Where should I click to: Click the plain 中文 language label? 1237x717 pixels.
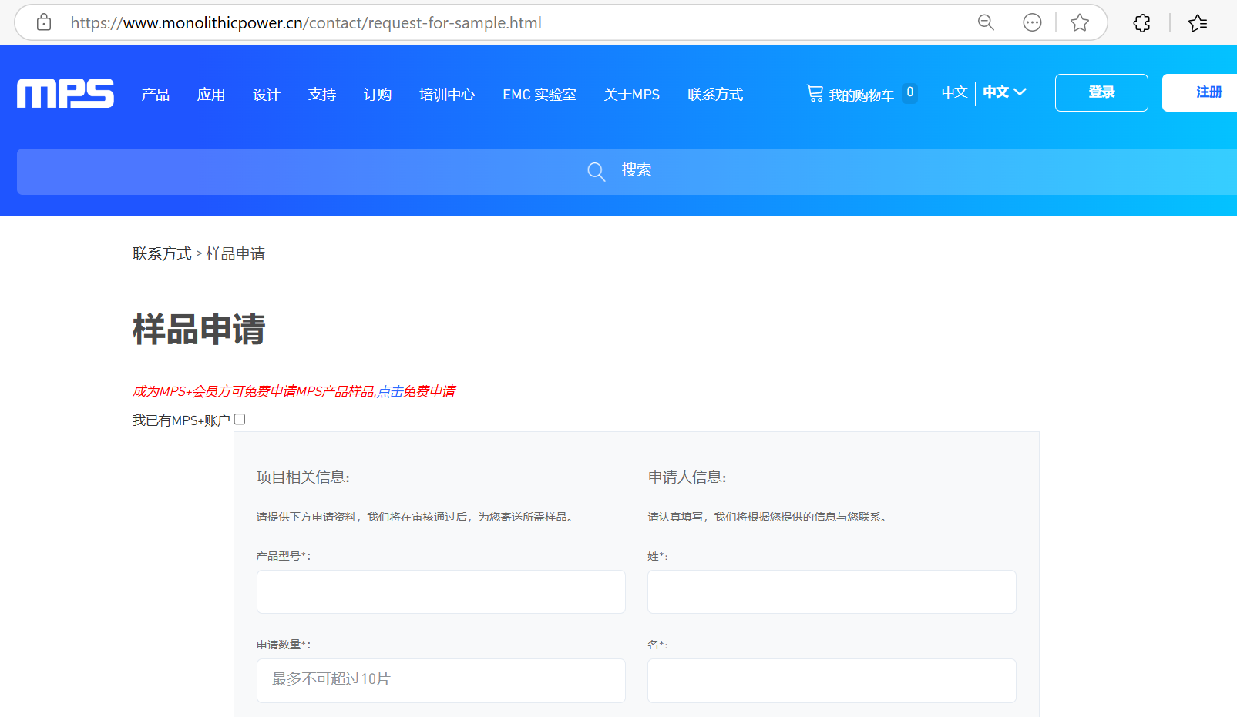click(954, 92)
